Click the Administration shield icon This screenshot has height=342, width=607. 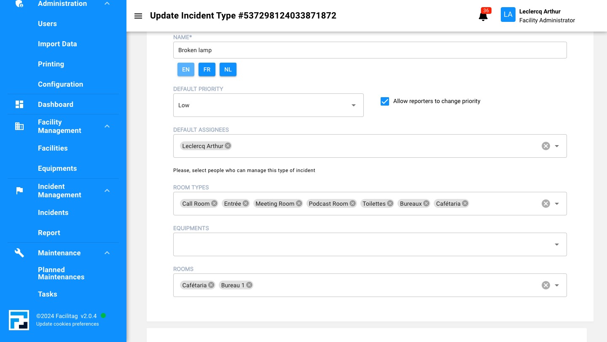tap(19, 4)
